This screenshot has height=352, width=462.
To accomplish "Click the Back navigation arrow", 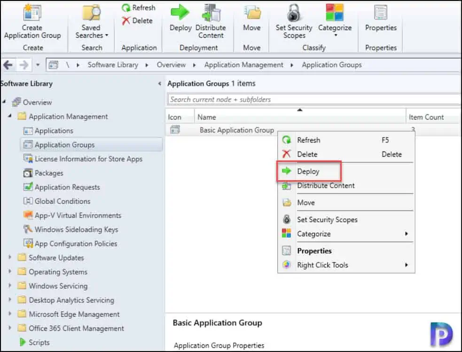I will click(x=8, y=64).
